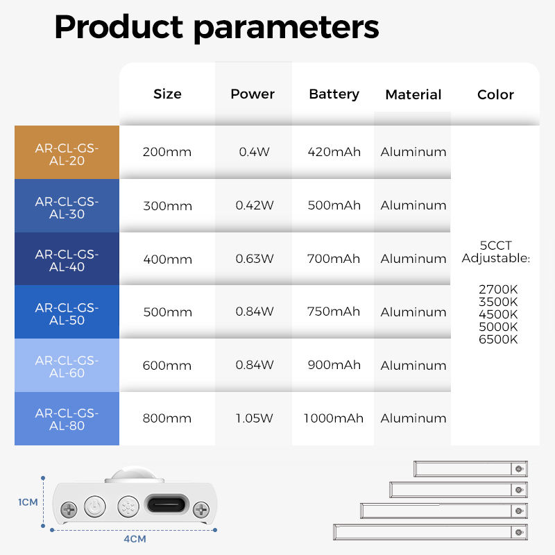
Task: Click the 1000mAh battery cell
Action: pyautogui.click(x=334, y=418)
